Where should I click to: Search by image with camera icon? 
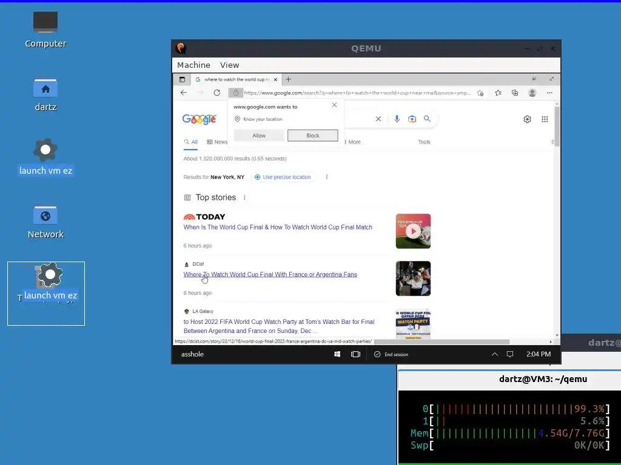tap(412, 119)
